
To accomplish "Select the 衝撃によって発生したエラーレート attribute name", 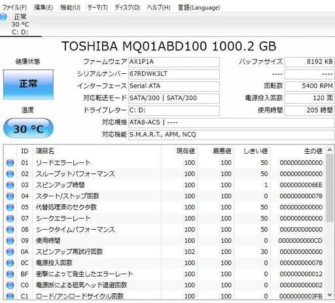I will (x=84, y=274).
